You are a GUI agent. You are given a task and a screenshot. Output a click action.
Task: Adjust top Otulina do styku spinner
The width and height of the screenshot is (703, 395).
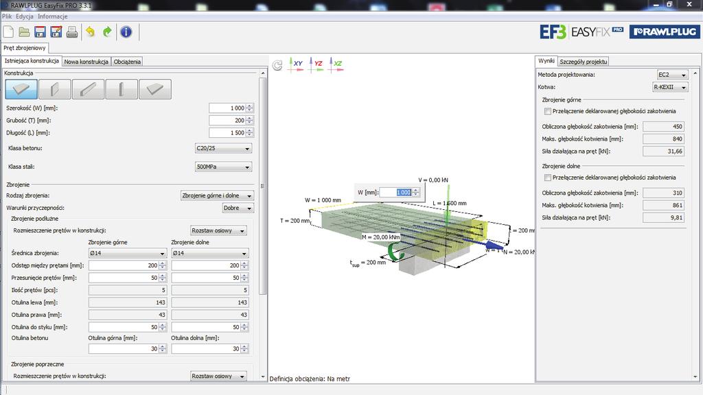click(x=163, y=327)
